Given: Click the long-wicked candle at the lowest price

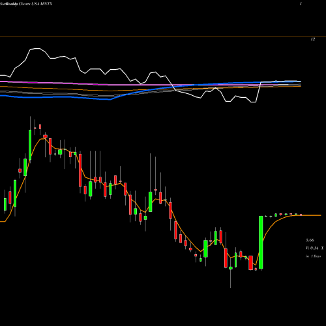Looking at the screenshot, I should (x=231, y=268).
